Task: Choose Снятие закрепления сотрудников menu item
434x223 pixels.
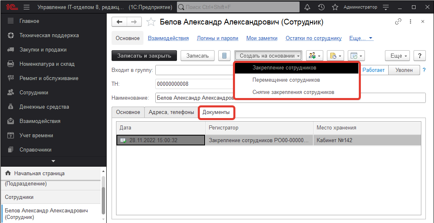Action: (297, 92)
